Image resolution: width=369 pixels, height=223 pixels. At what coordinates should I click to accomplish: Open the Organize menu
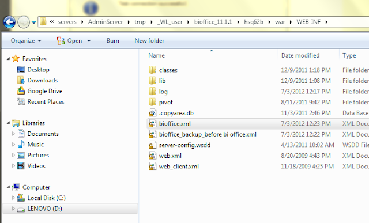click(x=26, y=41)
